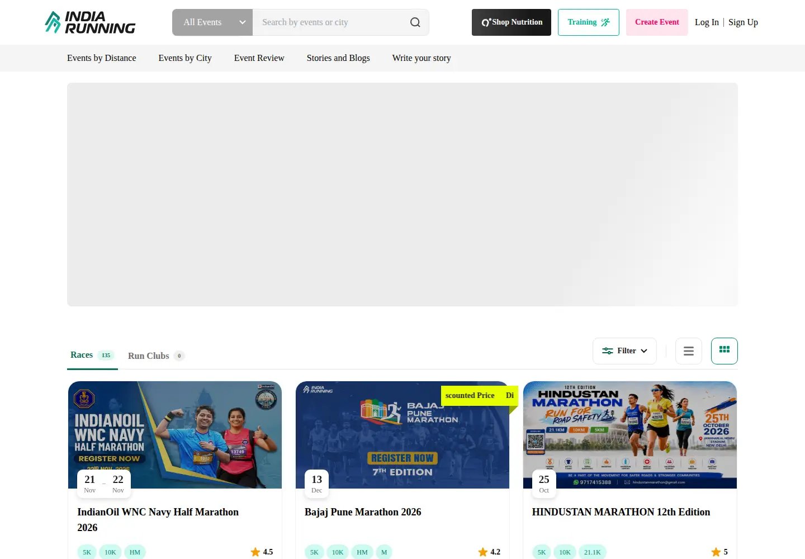Click the search magnifier icon
805x559 pixels.
415,22
